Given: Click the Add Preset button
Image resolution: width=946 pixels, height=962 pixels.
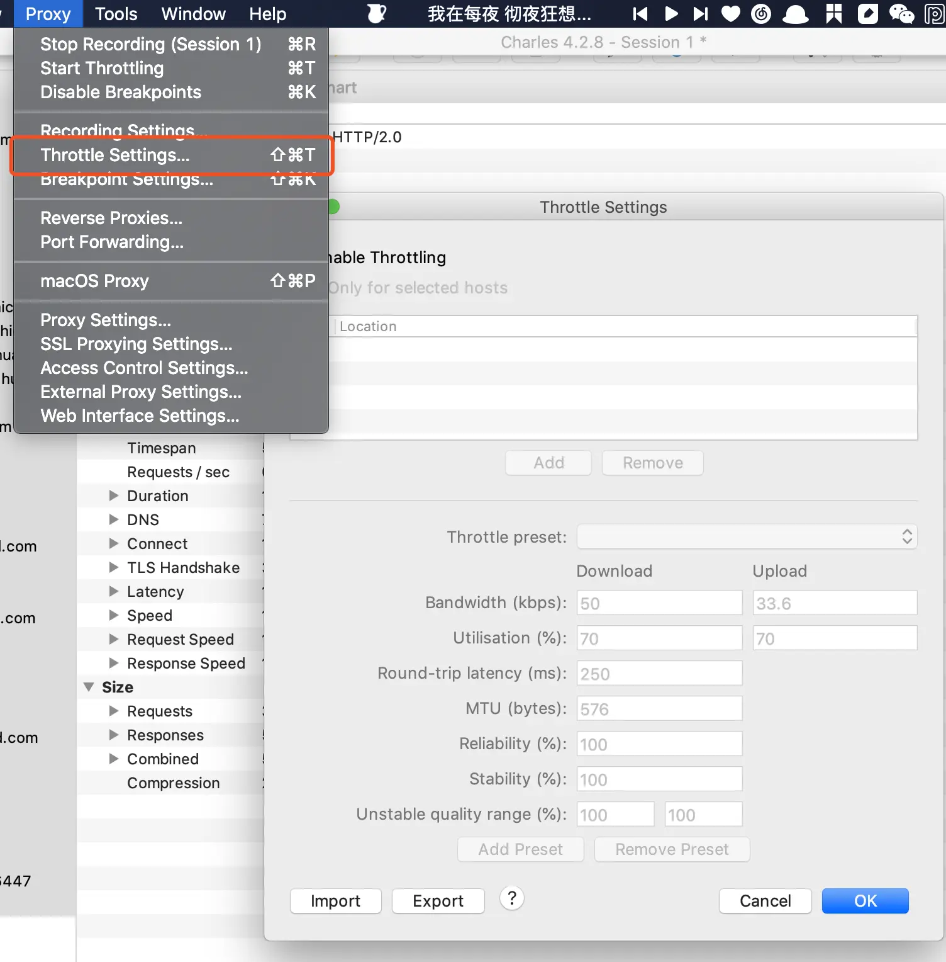Looking at the screenshot, I should click(x=521, y=849).
